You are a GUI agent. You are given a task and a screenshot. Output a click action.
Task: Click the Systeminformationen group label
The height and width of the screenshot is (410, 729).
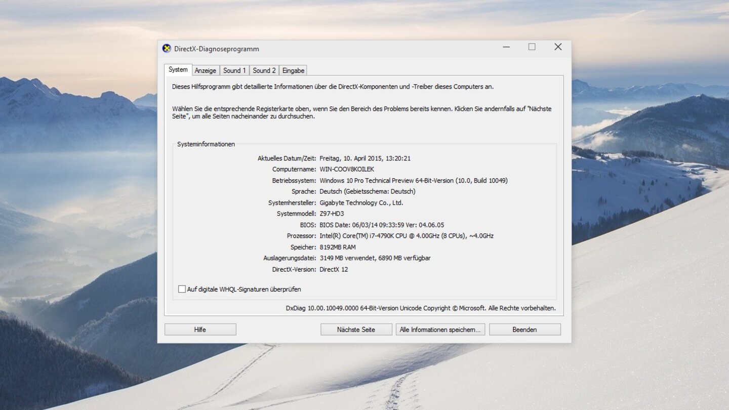206,144
